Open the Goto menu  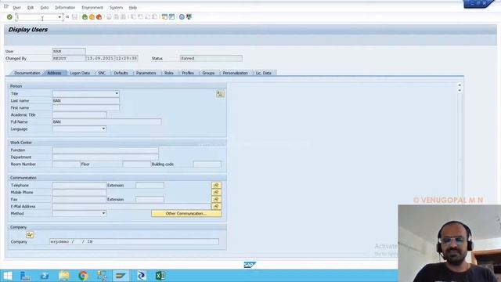[45, 7]
